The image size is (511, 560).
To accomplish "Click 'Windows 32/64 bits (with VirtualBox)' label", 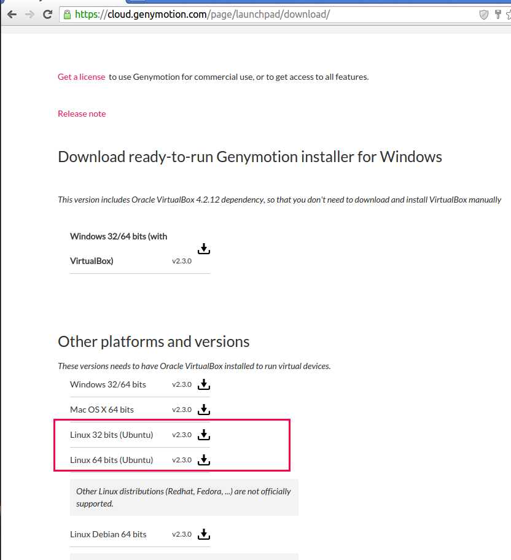I will 119,249.
